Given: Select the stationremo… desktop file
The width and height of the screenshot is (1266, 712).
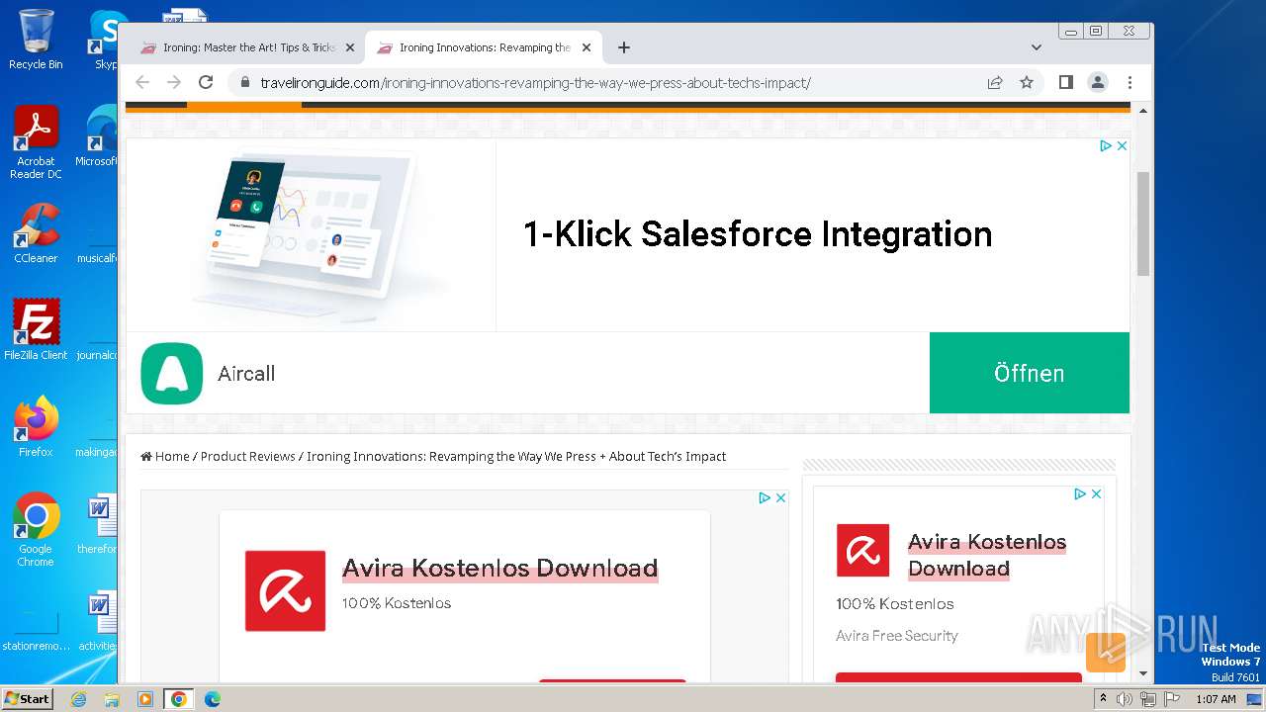Looking at the screenshot, I should coord(36,627).
